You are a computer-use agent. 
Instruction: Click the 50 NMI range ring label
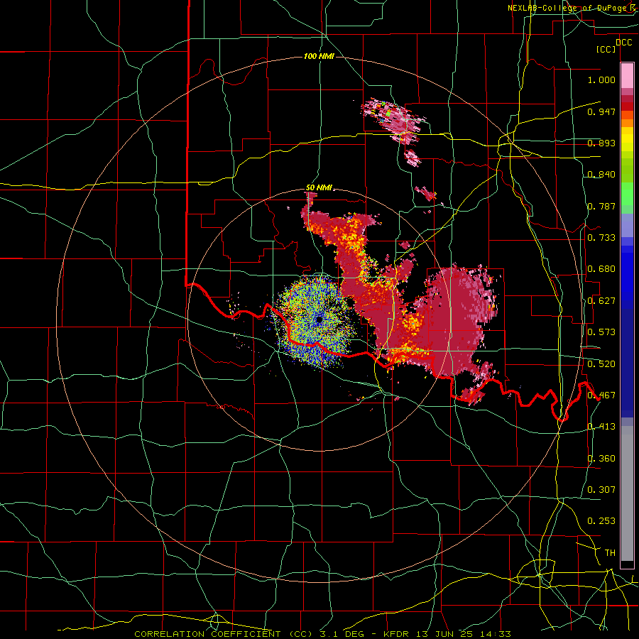pyautogui.click(x=319, y=188)
